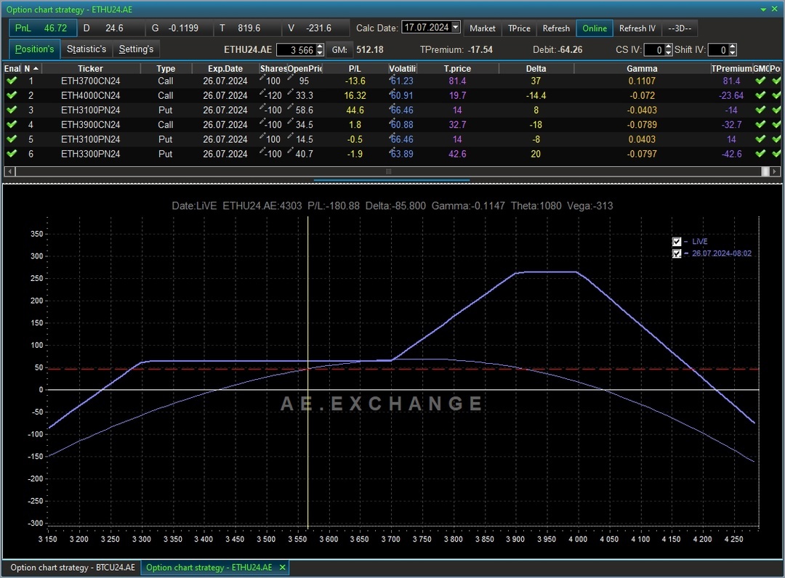Click the ETHU24.AE price input field
Image resolution: width=785 pixels, height=578 pixels.
click(296, 49)
